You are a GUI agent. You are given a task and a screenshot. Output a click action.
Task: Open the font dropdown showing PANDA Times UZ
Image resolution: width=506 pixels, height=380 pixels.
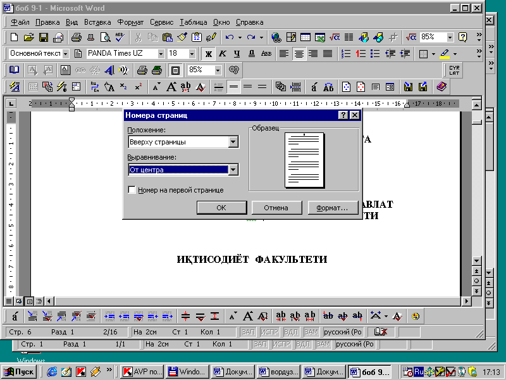(161, 54)
